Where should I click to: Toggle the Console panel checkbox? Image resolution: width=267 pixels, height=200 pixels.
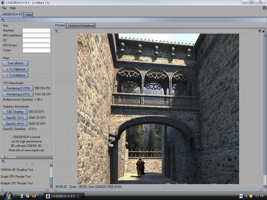click(x=3, y=157)
